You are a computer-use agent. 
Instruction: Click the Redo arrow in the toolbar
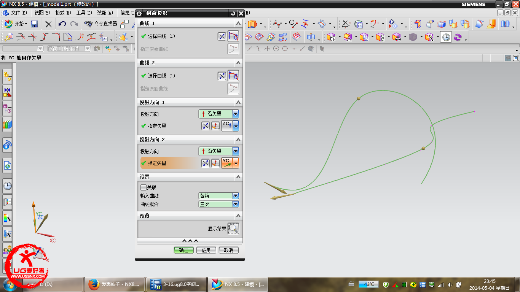[x=74, y=24]
